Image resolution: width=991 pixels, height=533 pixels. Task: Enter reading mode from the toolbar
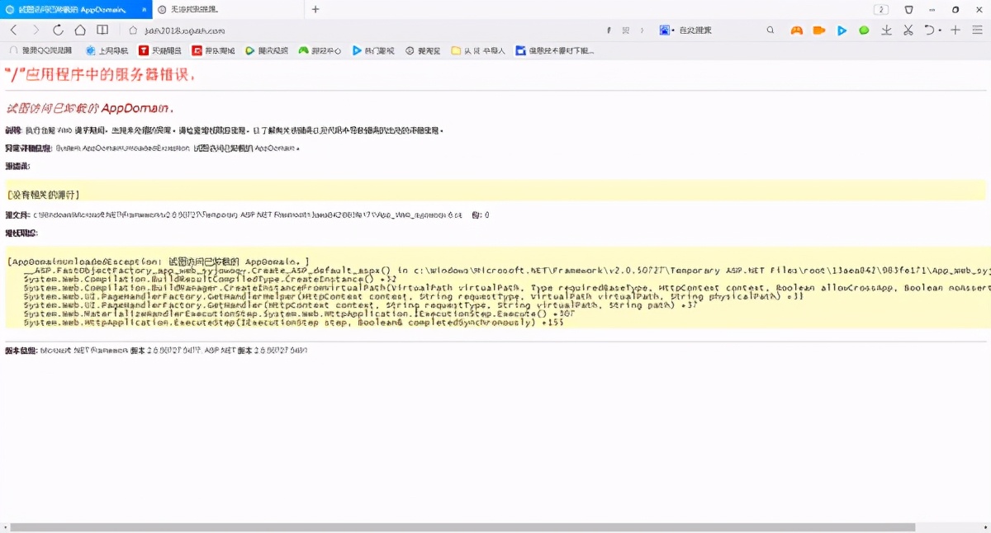[101, 30]
